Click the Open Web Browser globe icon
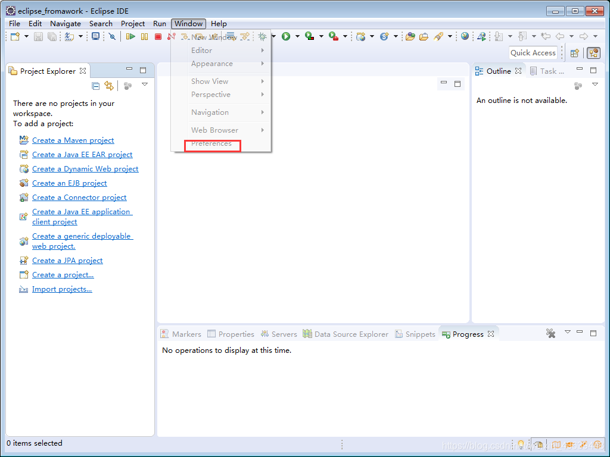The image size is (610, 457). coord(465,36)
